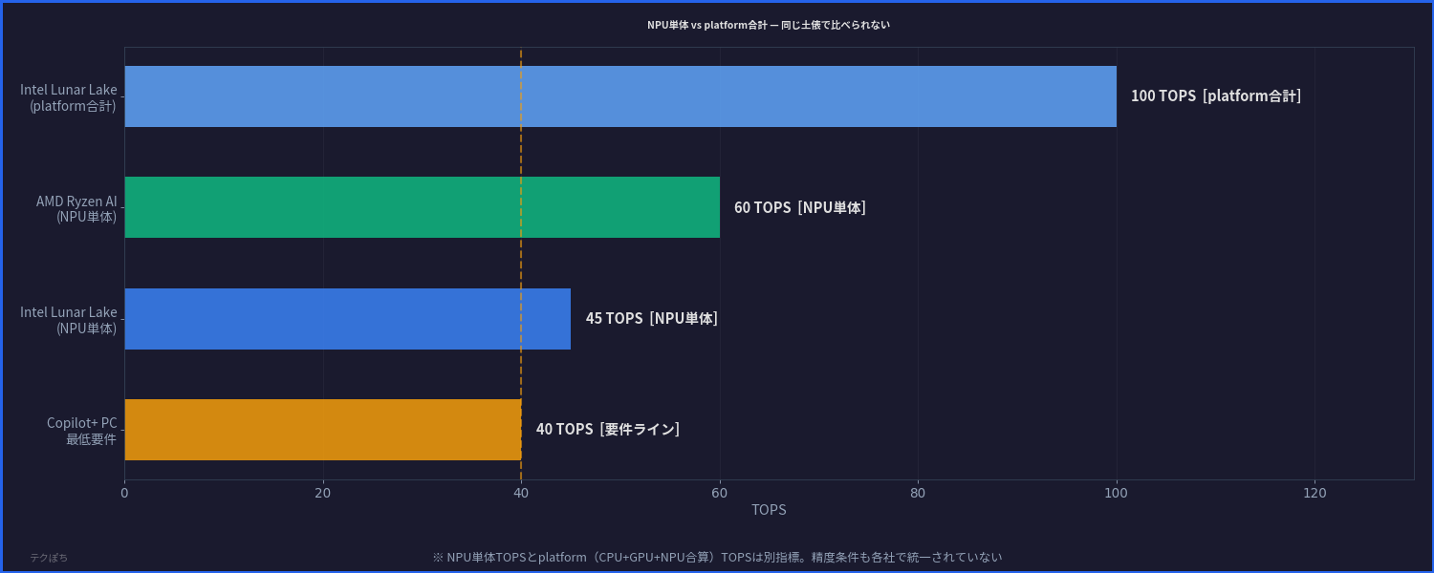Select the green AMD Ryzen AI bar
This screenshot has width=1434, height=573.
click(x=423, y=207)
